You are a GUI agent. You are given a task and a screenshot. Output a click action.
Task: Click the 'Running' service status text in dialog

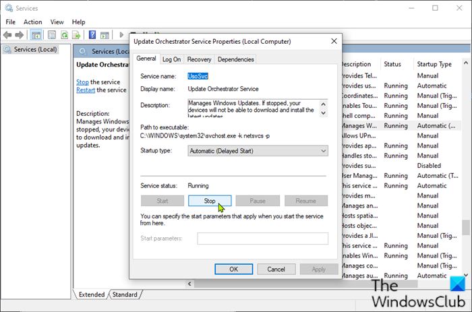(198, 185)
